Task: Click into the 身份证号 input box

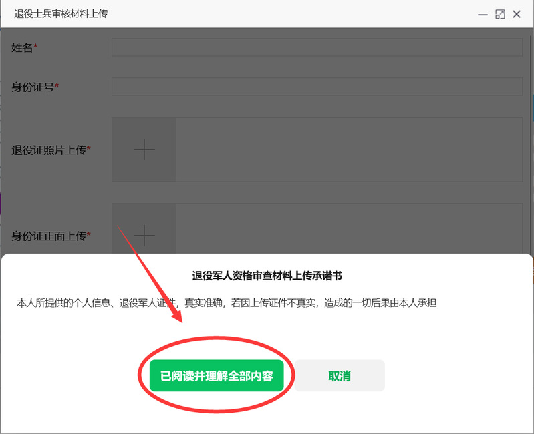Action: (316, 87)
